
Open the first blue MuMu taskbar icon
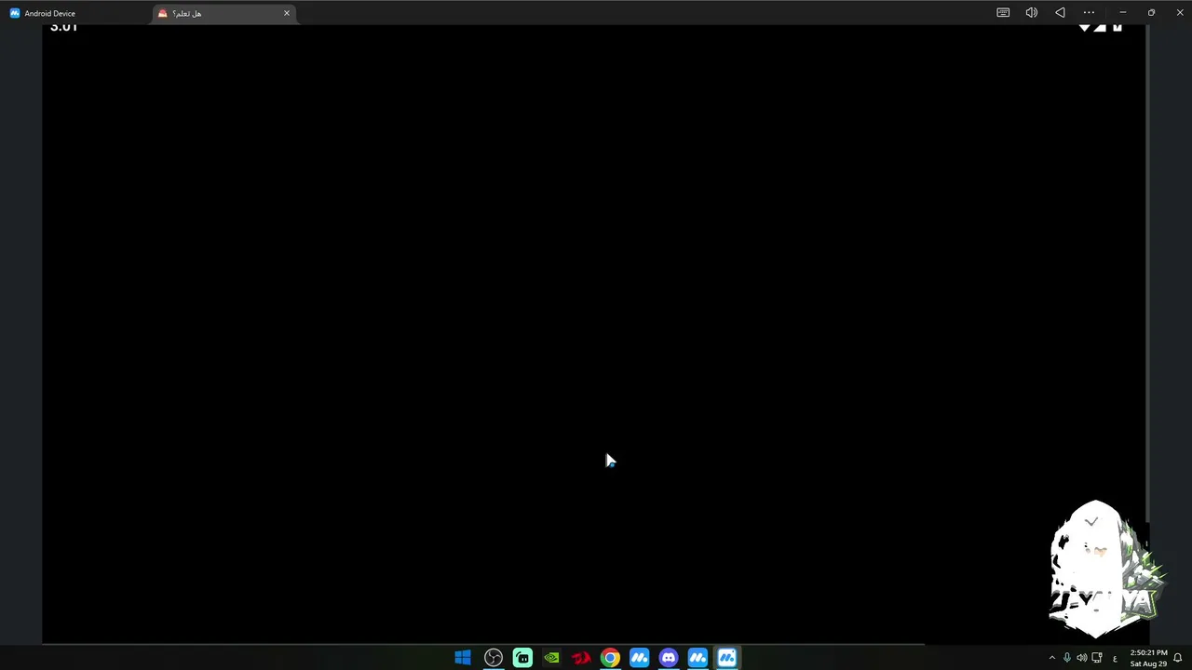coord(639,658)
